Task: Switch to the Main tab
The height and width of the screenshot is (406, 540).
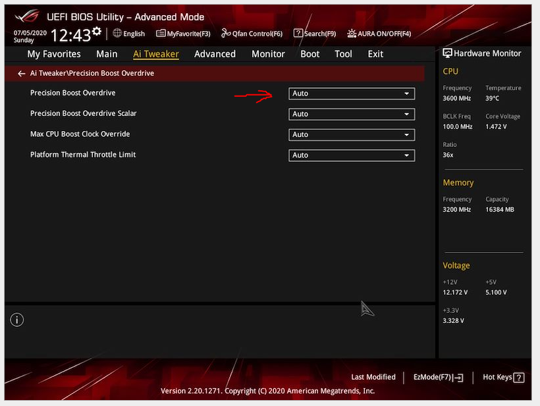Action: [x=107, y=54]
